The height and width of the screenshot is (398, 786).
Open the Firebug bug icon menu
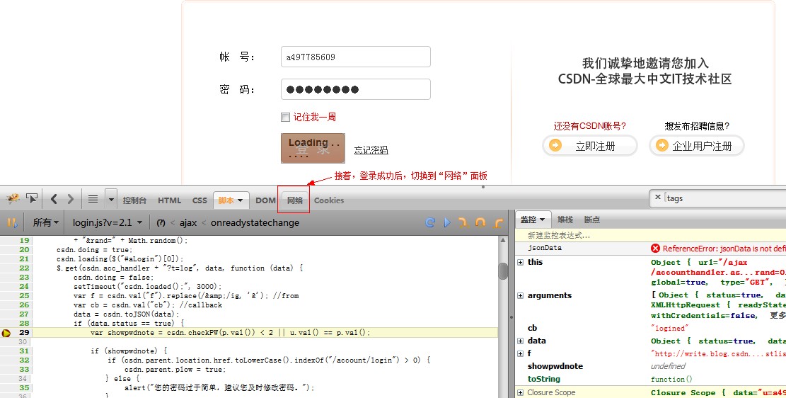[13, 199]
